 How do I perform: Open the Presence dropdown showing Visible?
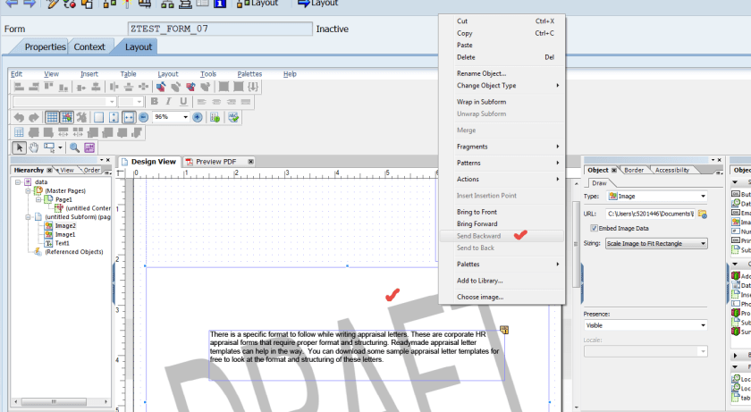click(x=645, y=325)
